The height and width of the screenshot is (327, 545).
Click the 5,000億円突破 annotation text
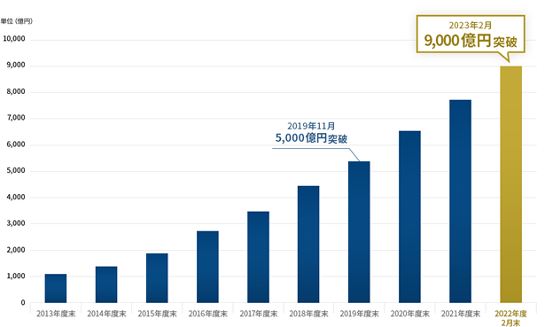pyautogui.click(x=311, y=138)
